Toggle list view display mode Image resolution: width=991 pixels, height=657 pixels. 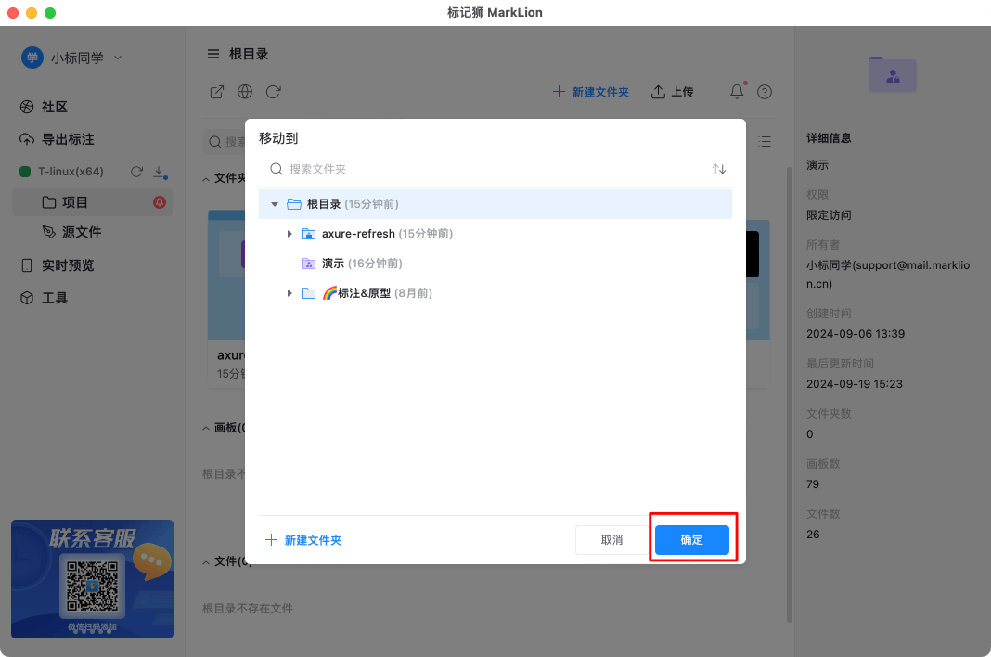pyautogui.click(x=766, y=141)
